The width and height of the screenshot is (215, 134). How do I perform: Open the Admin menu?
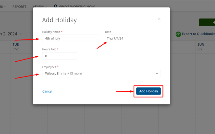click(x=40, y=7)
